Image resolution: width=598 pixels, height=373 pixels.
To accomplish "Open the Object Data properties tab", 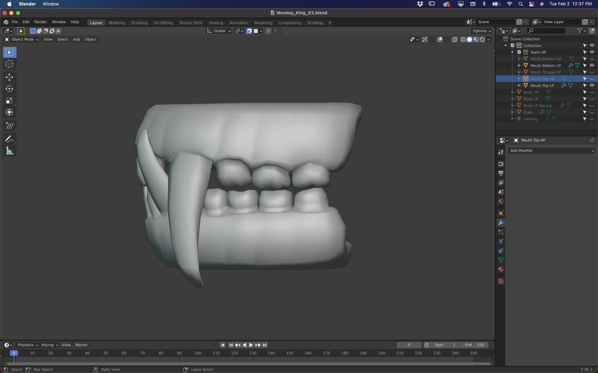I will pos(501,260).
